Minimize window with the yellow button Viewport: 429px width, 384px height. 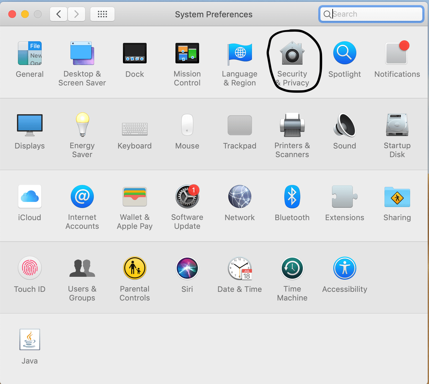[x=25, y=14]
